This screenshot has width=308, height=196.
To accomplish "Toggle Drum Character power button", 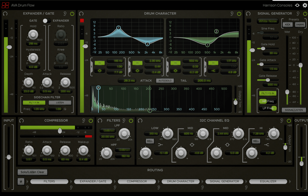I will [239, 13].
